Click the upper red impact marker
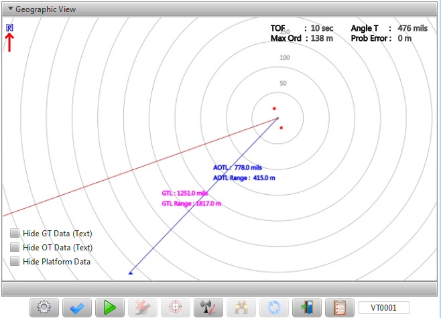441x318 pixels. pyautogui.click(x=274, y=108)
